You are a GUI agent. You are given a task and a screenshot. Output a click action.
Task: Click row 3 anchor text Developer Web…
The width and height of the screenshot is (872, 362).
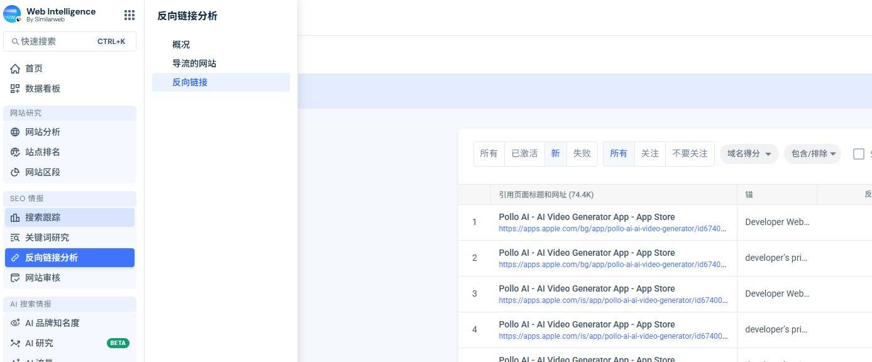tap(777, 293)
